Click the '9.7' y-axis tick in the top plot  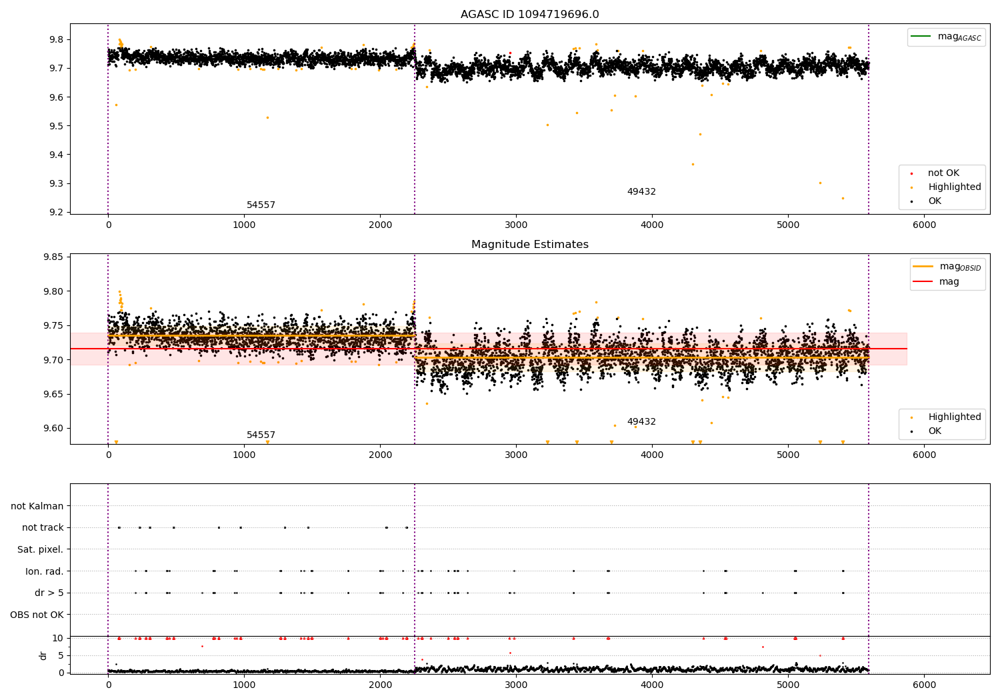click(x=57, y=69)
